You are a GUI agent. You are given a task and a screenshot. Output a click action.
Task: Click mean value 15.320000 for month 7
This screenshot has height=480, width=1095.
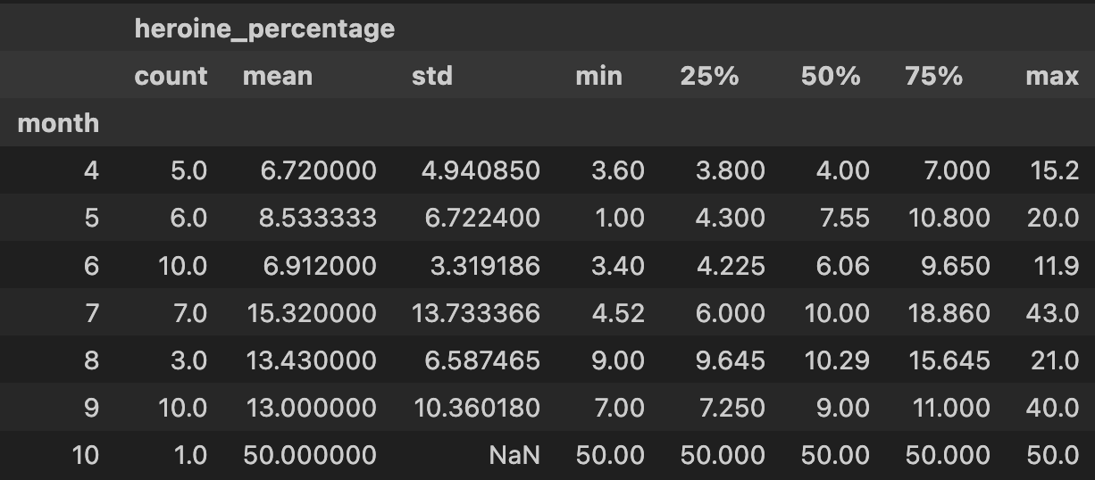click(x=309, y=313)
